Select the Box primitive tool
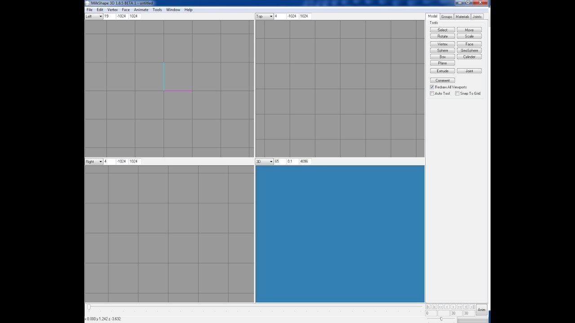The height and width of the screenshot is (323, 575). click(442, 57)
